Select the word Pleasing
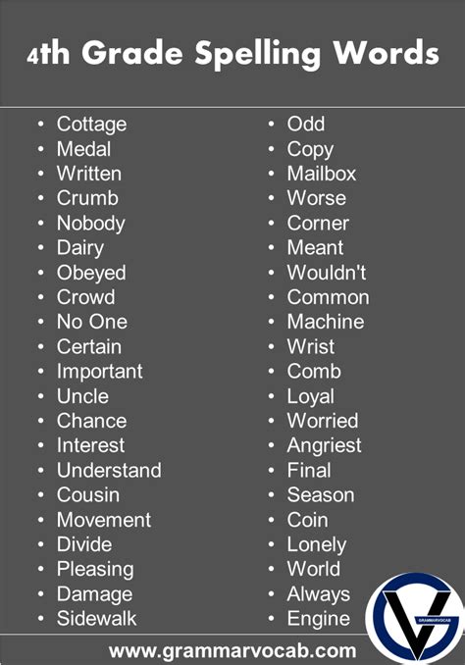This screenshot has width=465, height=665. point(95,570)
